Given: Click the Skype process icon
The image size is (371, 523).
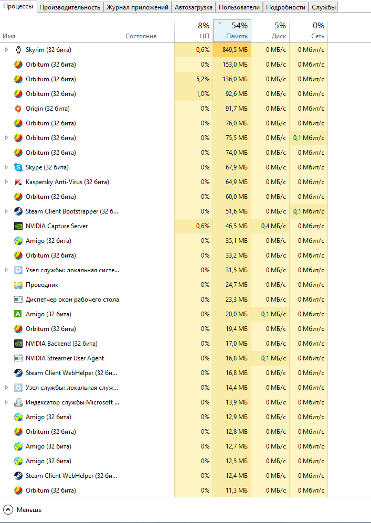Looking at the screenshot, I should click(18, 167).
